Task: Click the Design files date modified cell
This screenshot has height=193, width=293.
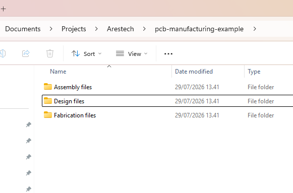Action: point(197,101)
